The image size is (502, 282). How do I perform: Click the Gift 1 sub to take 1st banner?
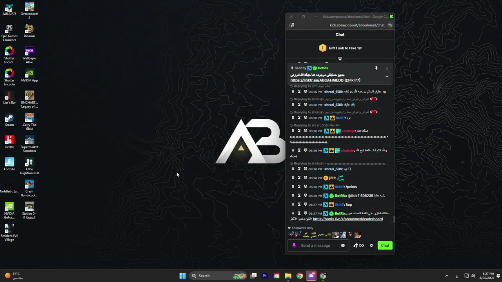click(x=340, y=48)
